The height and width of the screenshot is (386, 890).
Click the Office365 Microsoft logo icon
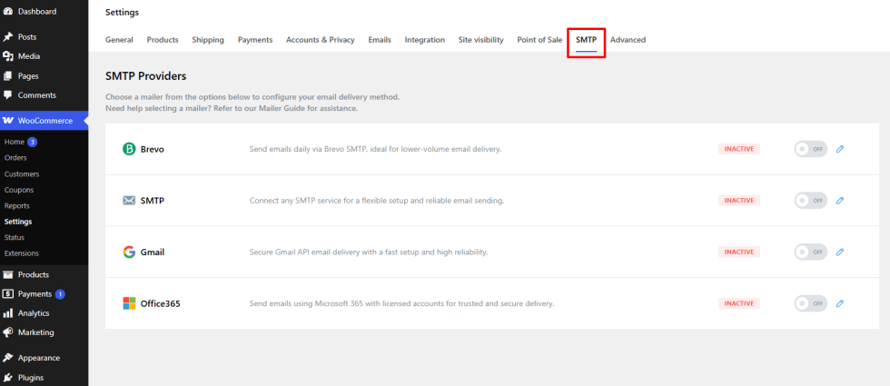coord(129,303)
